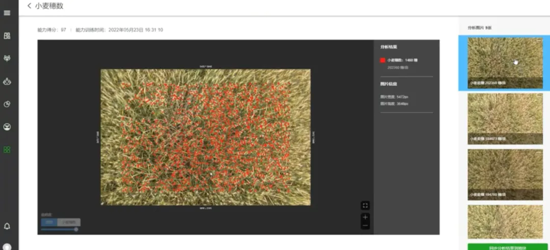Click the gauge icon in the sidebar
Image resolution: width=550 pixels, height=250 pixels.
7,127
